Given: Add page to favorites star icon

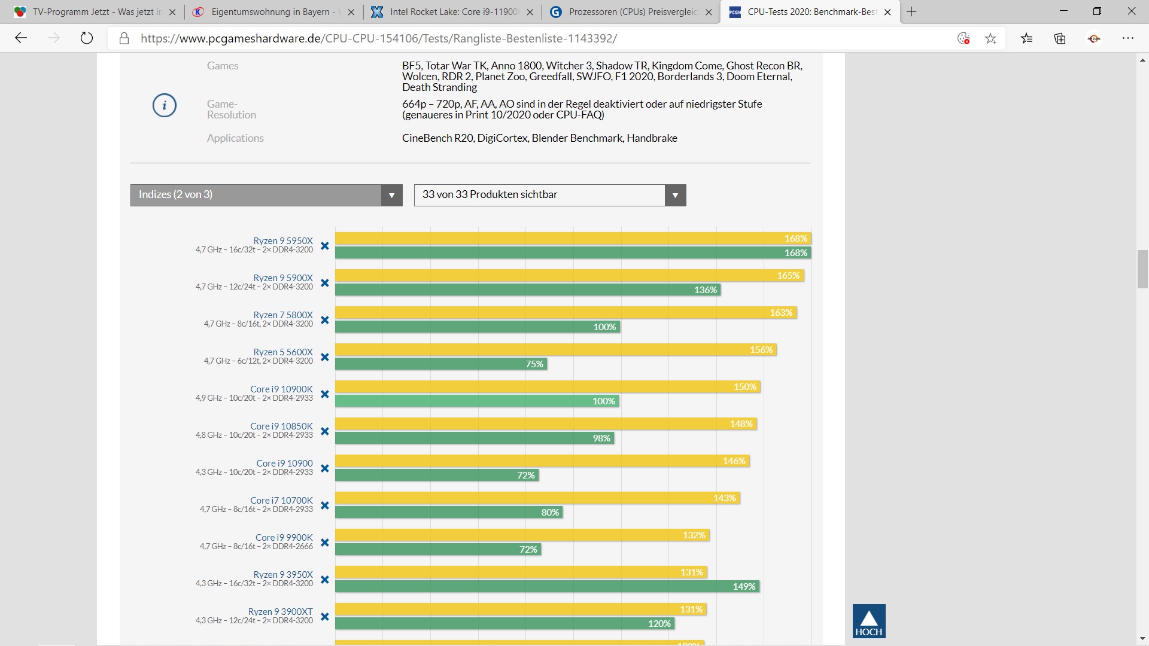Looking at the screenshot, I should pos(991,38).
